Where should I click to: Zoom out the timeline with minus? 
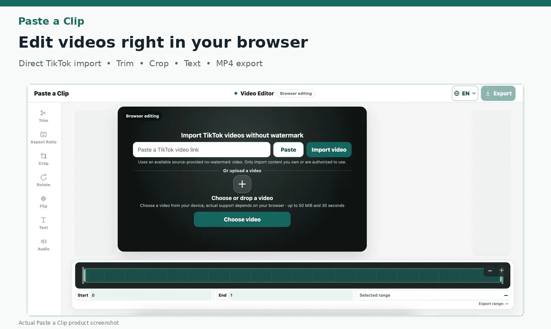[x=490, y=271]
